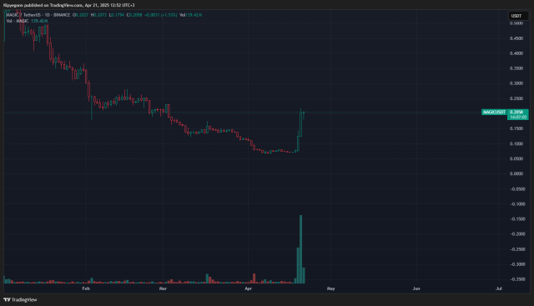534x306 pixels.
Task: Click the Feb label on time axis
Action: pyautogui.click(x=86, y=288)
